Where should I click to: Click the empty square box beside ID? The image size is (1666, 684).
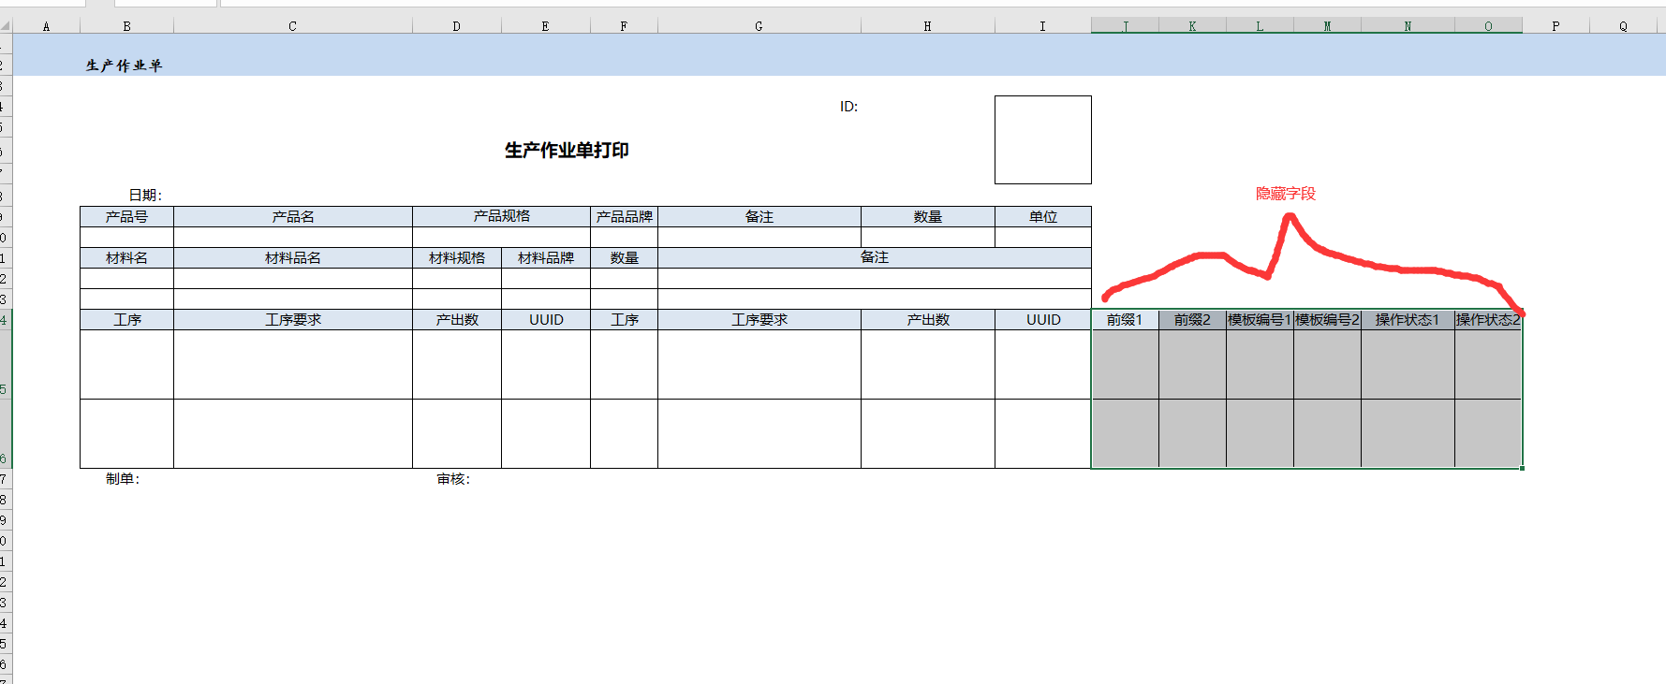(x=1042, y=139)
